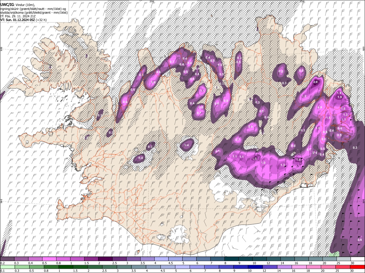Pick the bright pink top-row swatch at 0.5

pos(49,259)
